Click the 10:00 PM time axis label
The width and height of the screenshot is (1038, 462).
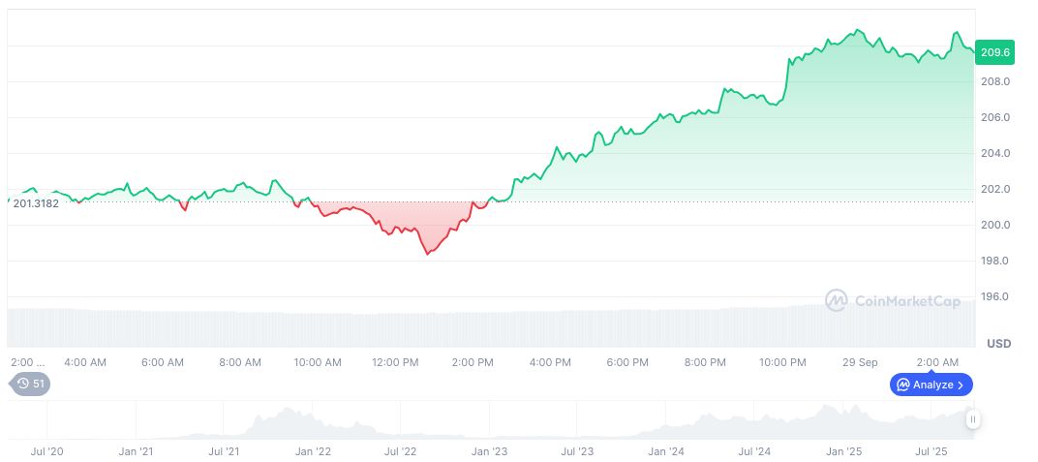click(782, 362)
